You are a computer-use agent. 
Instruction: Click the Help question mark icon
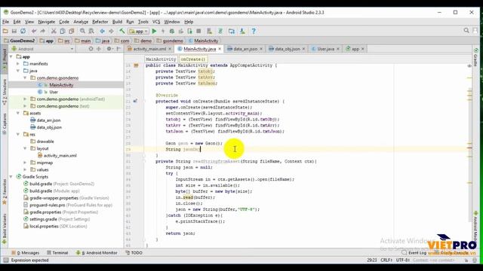coord(254,31)
